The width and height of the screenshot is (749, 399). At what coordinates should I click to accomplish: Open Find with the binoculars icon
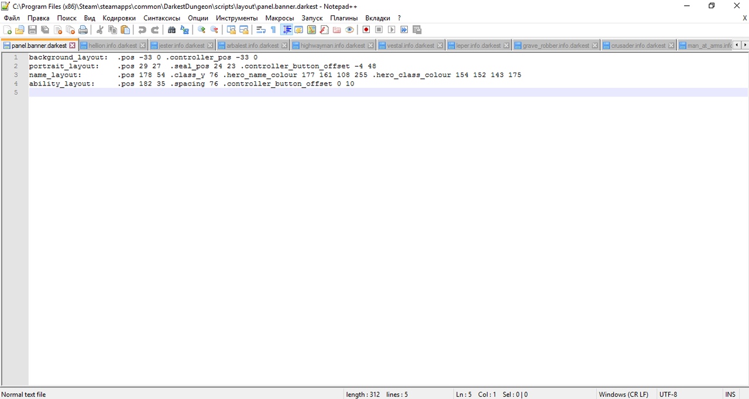tap(171, 30)
